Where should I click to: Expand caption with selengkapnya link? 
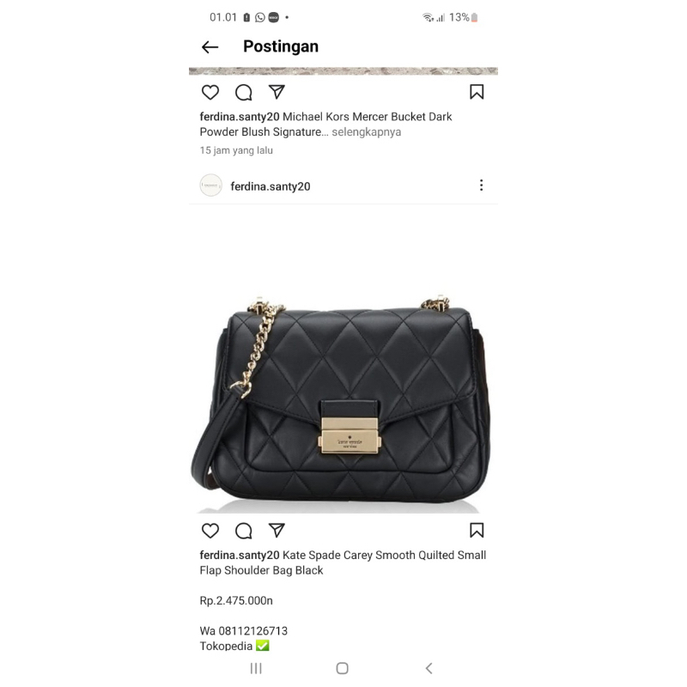[x=367, y=132]
